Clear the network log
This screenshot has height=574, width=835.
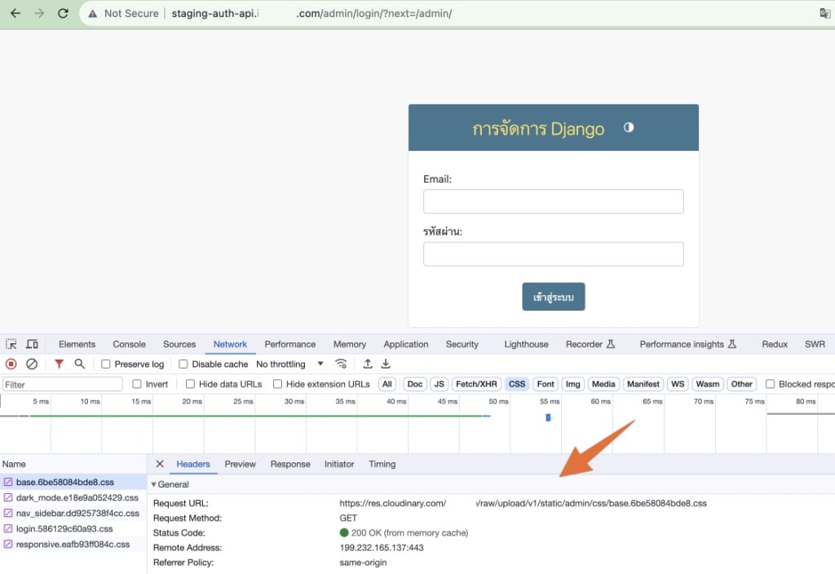tap(32, 364)
